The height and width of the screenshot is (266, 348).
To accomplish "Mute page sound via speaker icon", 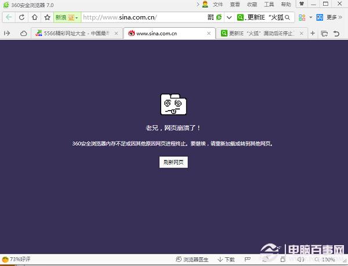I will click(x=300, y=260).
